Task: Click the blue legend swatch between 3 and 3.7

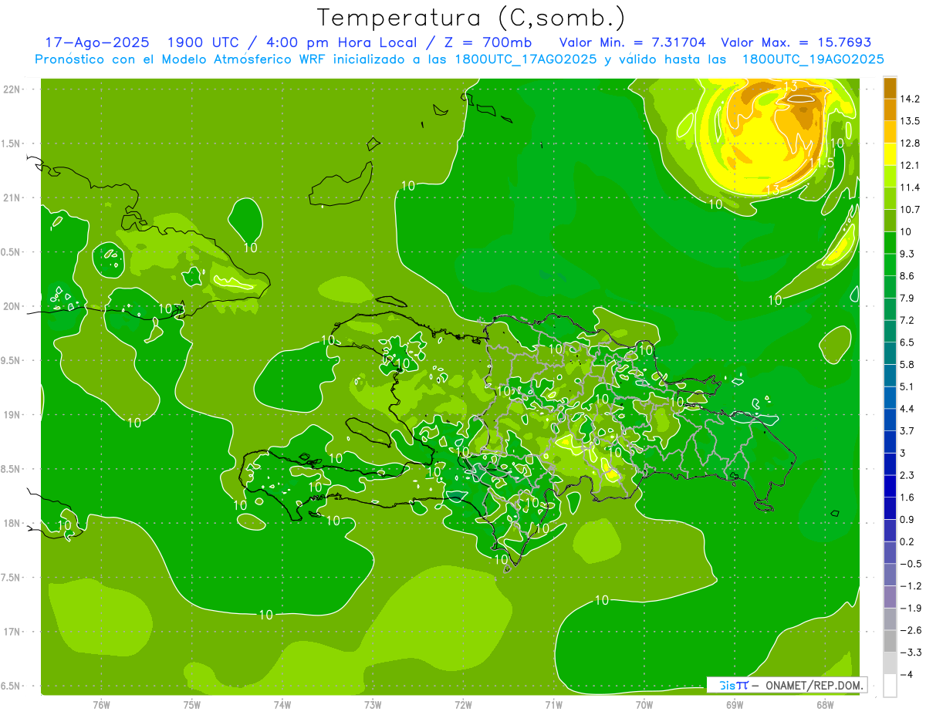Action: click(x=890, y=441)
